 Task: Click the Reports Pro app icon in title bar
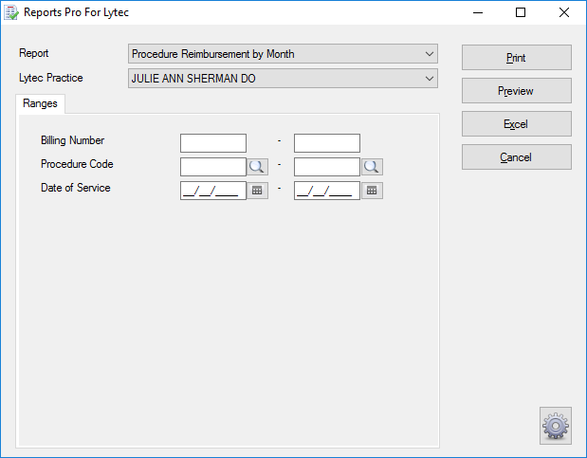click(x=11, y=12)
